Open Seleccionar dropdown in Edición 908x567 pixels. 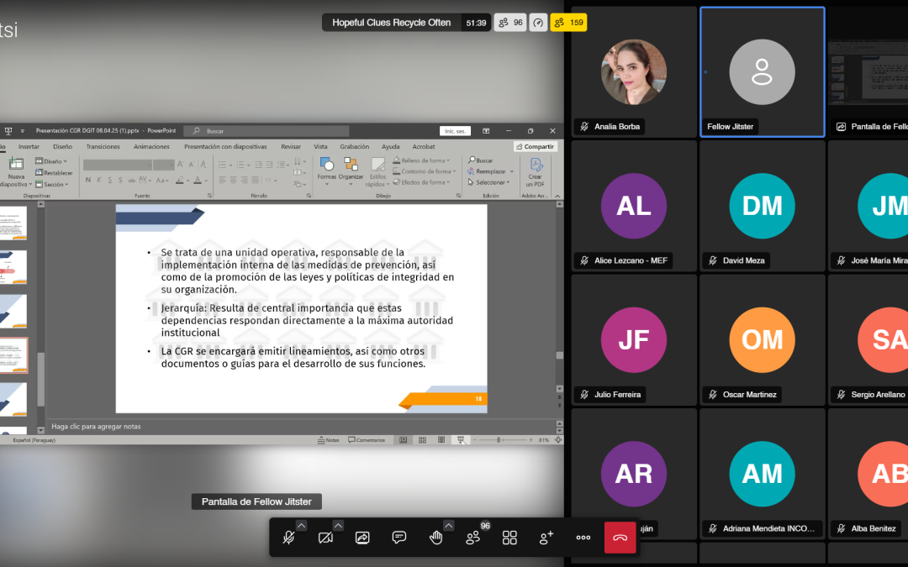pos(488,182)
